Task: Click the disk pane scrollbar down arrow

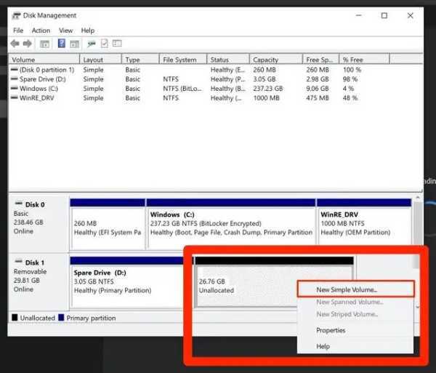Action: click(x=418, y=307)
